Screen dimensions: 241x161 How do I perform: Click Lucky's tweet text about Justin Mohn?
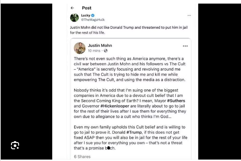(129, 29)
